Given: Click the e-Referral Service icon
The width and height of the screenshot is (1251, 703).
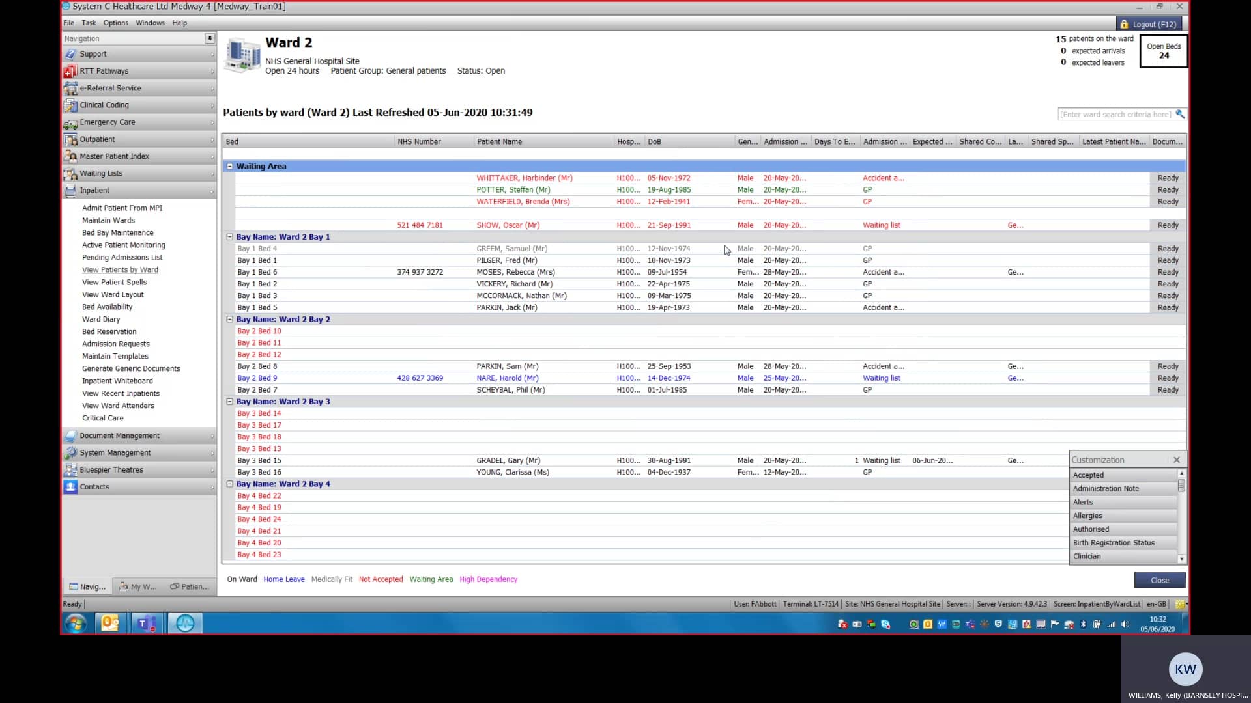Looking at the screenshot, I should [x=70, y=88].
